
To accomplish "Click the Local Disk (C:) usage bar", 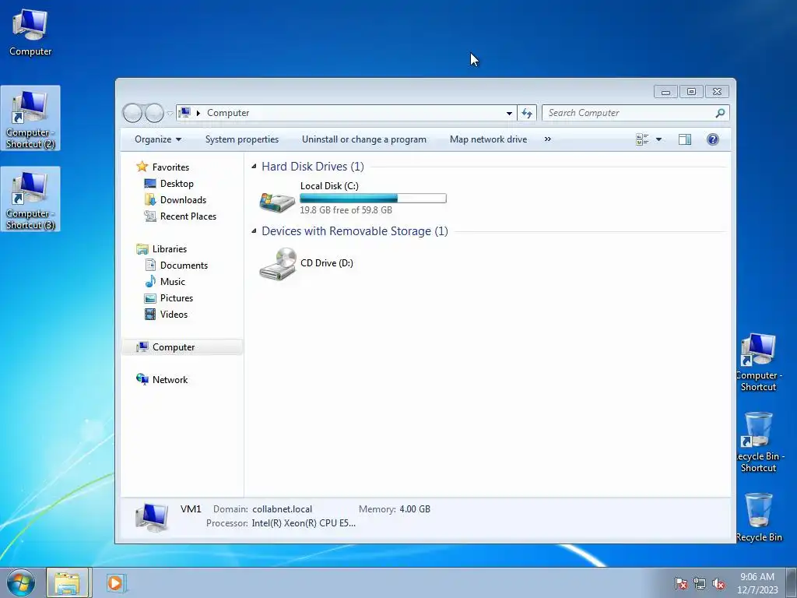I will (x=373, y=199).
